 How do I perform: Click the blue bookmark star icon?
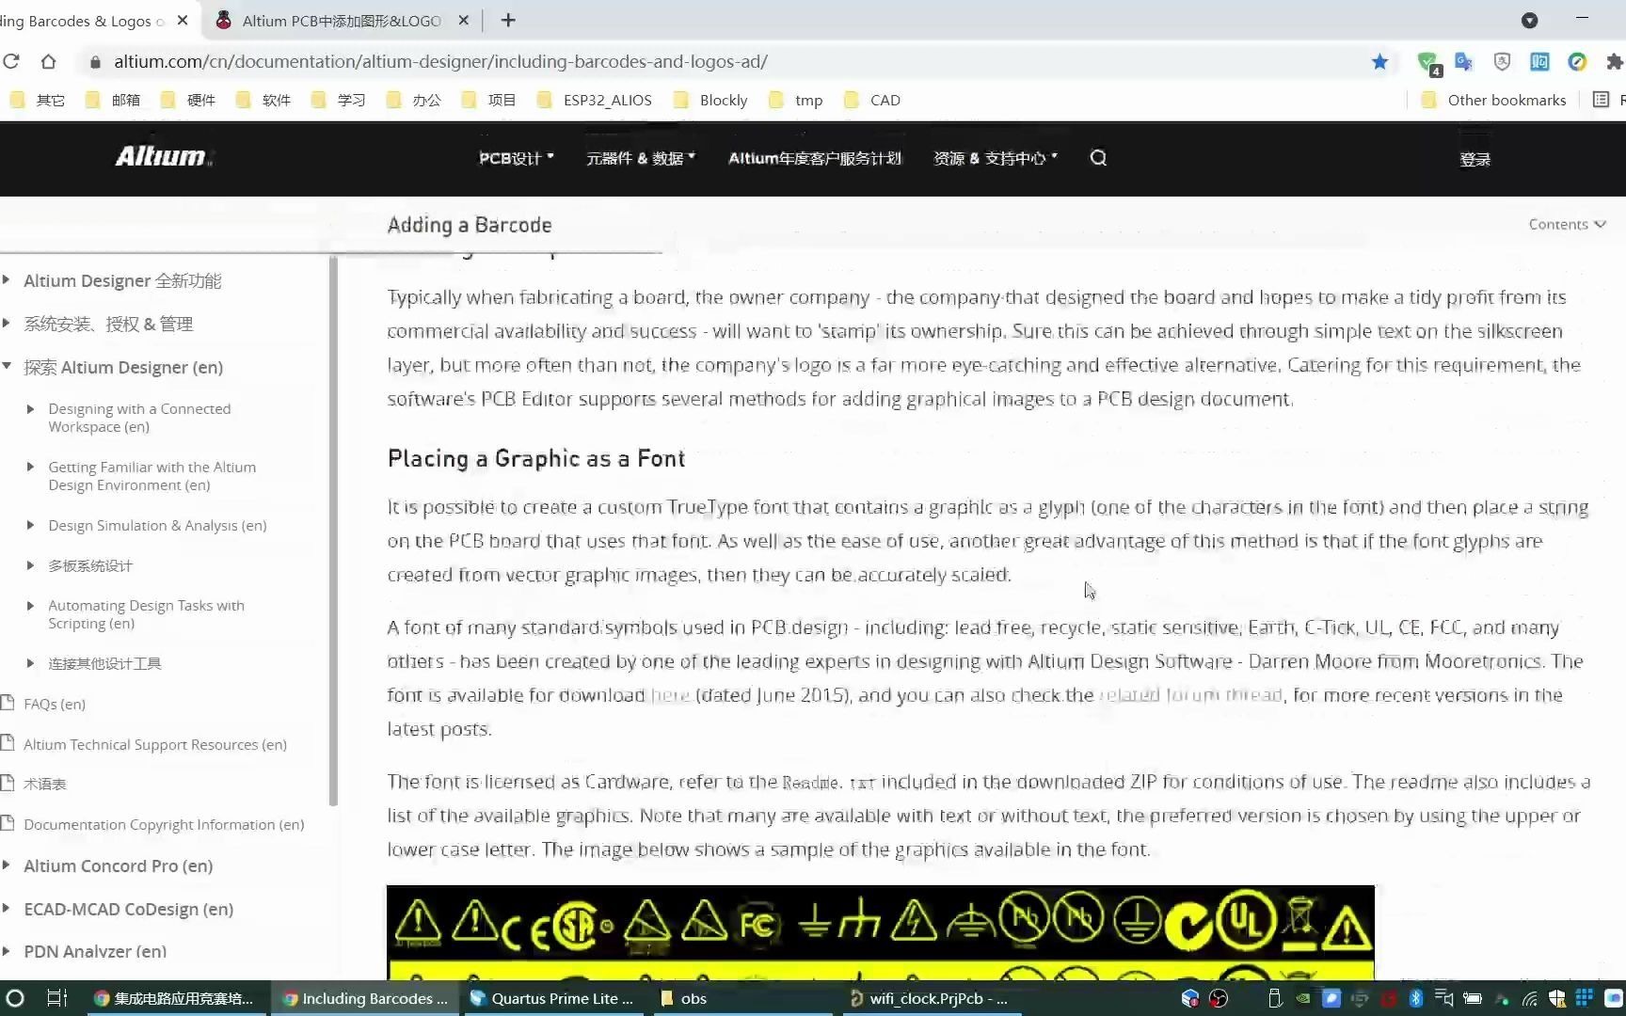tap(1379, 61)
